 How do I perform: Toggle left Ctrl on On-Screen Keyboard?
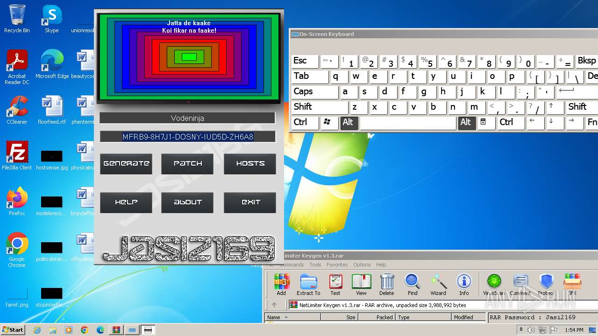pos(305,123)
